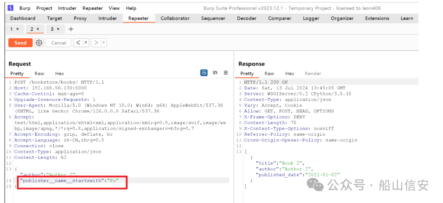Switch to the Target tab
This screenshot has width=443, height=203.
[x=55, y=18]
